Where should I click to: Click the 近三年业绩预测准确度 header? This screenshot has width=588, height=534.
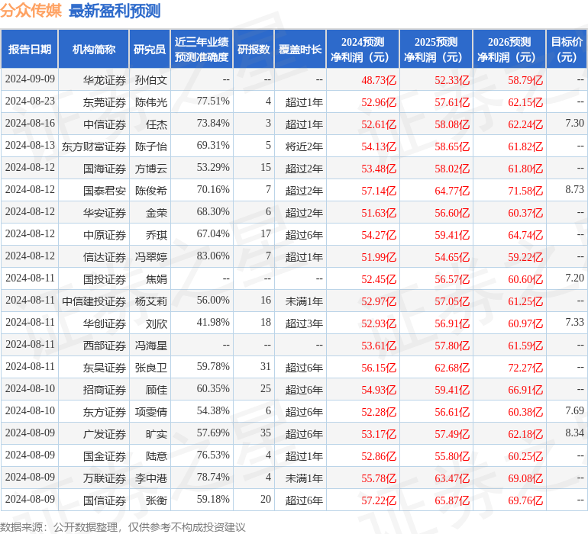click(x=202, y=50)
